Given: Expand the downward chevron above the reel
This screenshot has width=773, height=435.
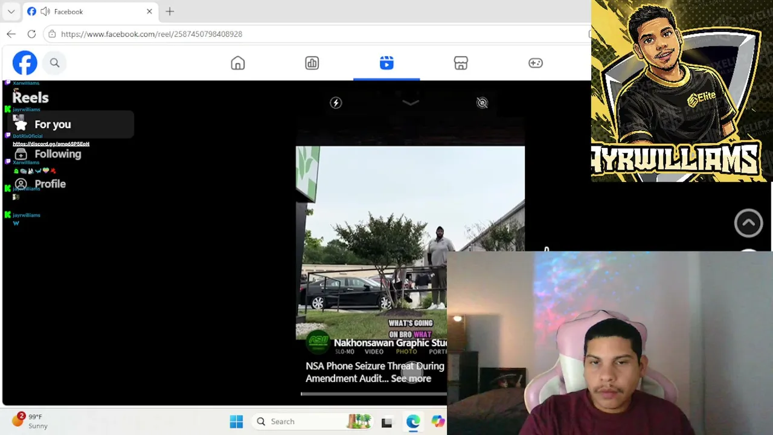Looking at the screenshot, I should [410, 103].
